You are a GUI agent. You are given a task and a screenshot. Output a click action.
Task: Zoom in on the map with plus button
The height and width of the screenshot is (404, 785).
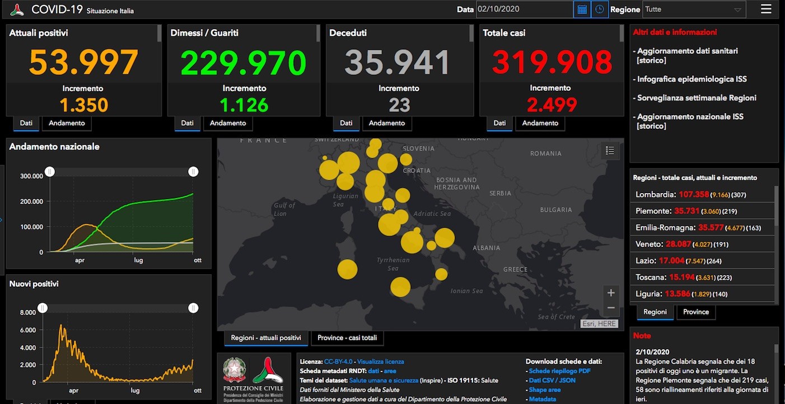[611, 293]
